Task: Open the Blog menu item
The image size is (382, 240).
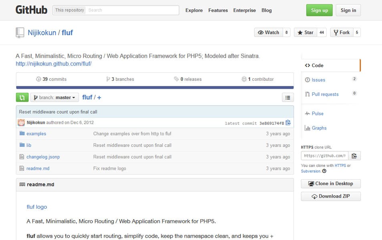Action: point(267,10)
